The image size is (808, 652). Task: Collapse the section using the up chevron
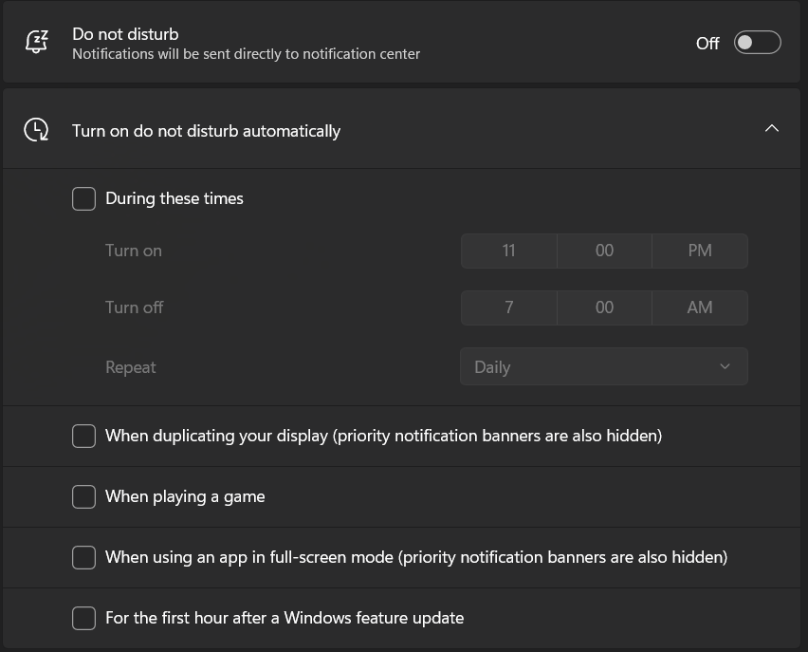coord(772,129)
